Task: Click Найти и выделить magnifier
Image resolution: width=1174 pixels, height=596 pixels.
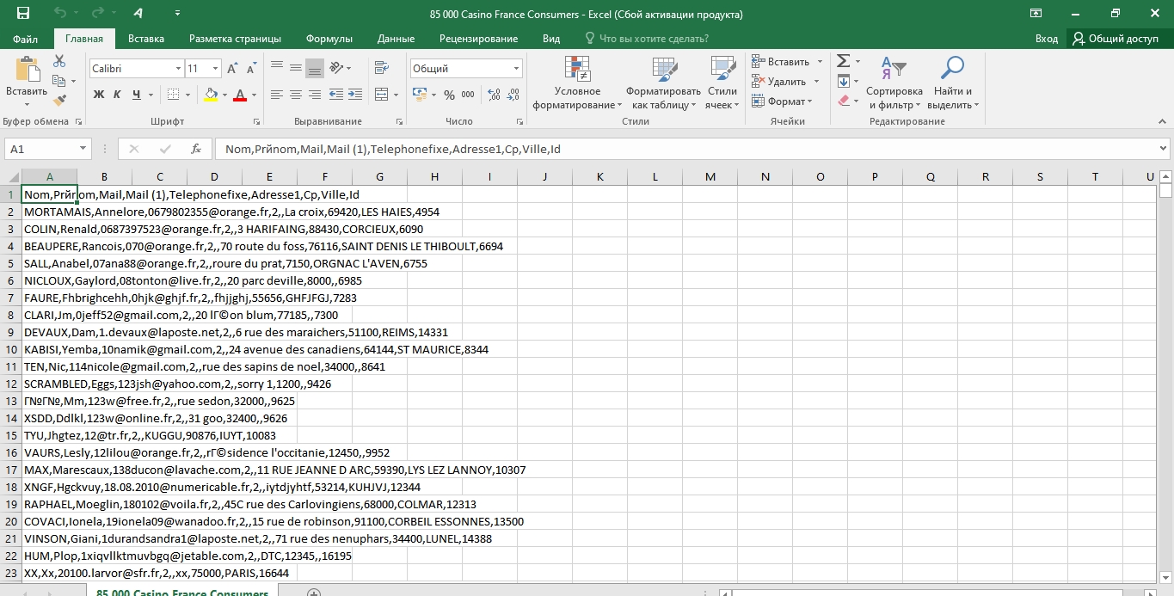Action: point(953,83)
